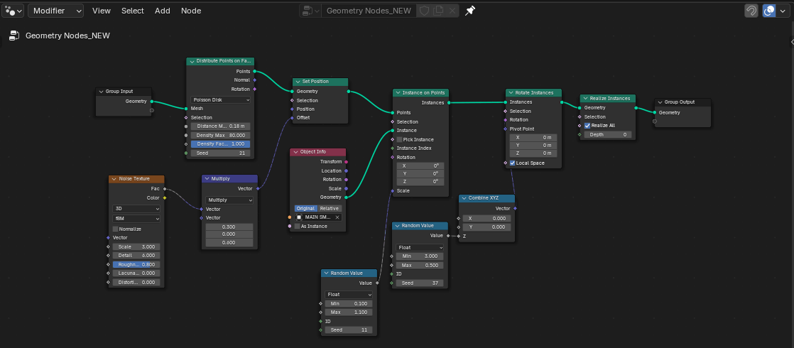Click the pin node tree icon
Image resolution: width=794 pixels, height=348 pixels.
pyautogui.click(x=469, y=11)
